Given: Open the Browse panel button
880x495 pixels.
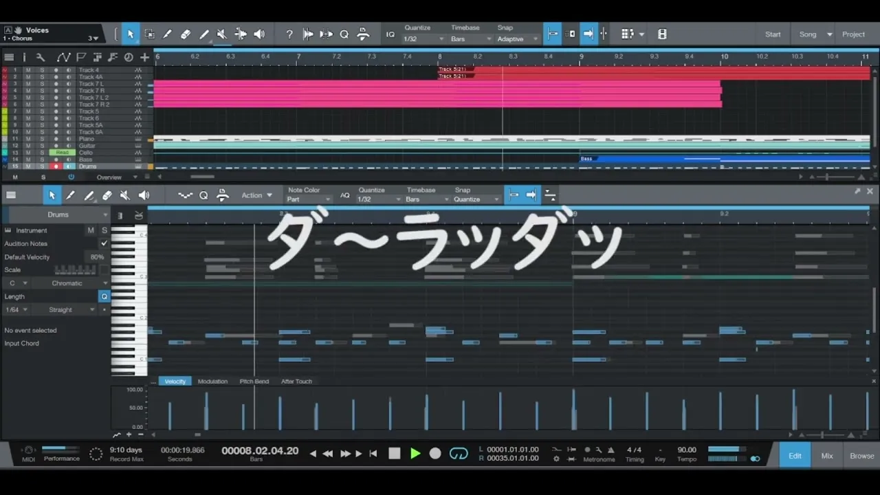Looking at the screenshot, I should [x=861, y=455].
